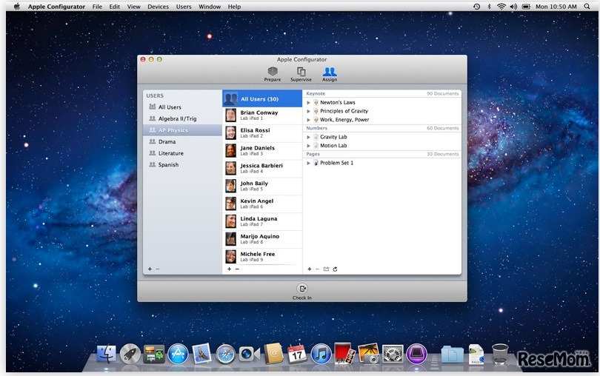Add a user with plus under user list

coord(229,269)
